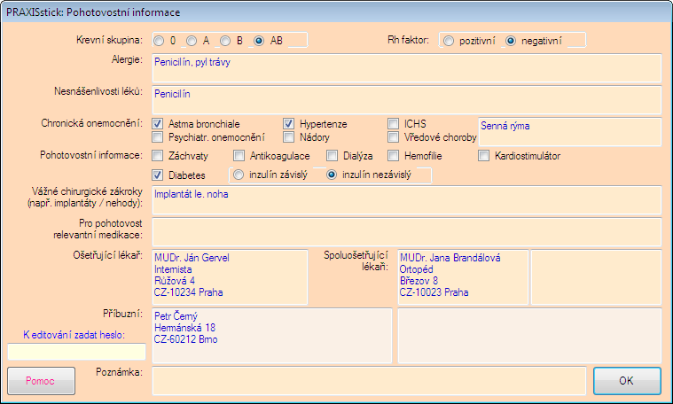Choose blood group A option
673x404 pixels.
coord(192,41)
